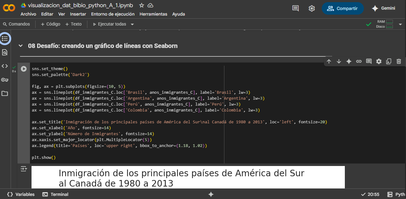Click the fig, ax = plt.subplots line
Viewport: 406px width, 199px height.
[78, 86]
